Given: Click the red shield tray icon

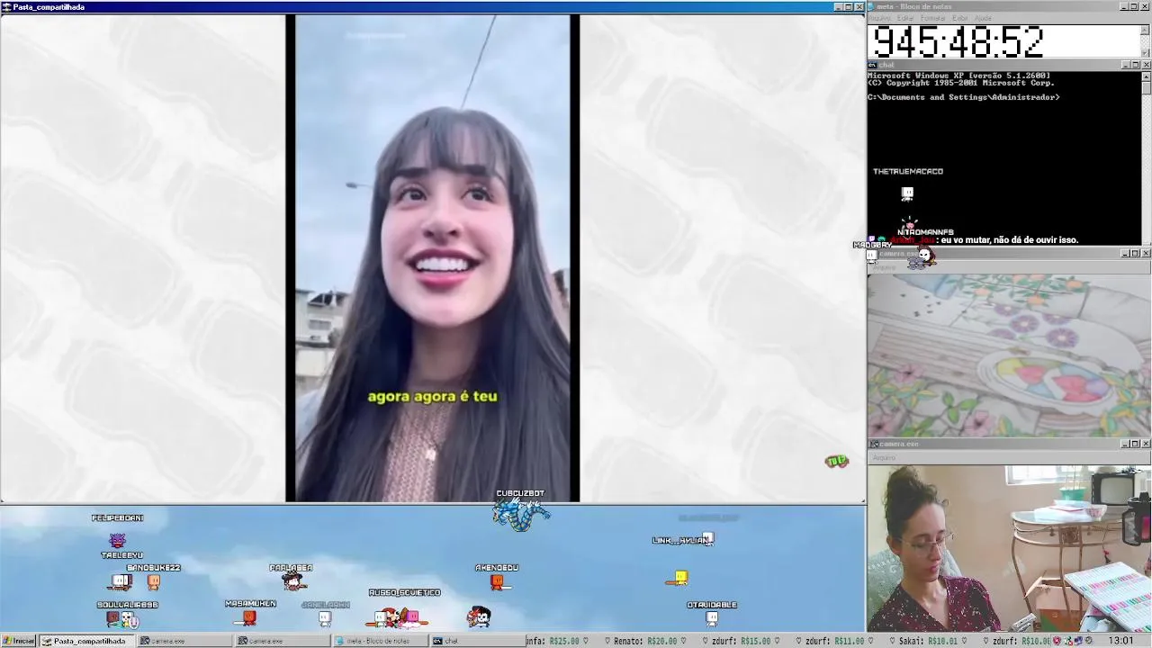Looking at the screenshot, I should point(1057,641).
